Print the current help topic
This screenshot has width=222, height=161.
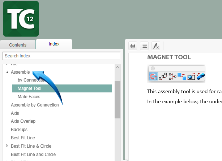click(133, 46)
